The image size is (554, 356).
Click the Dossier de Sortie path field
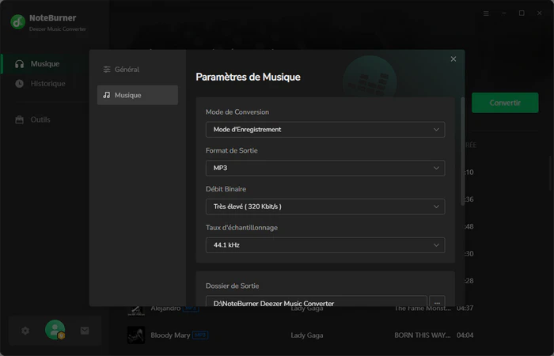317,301
